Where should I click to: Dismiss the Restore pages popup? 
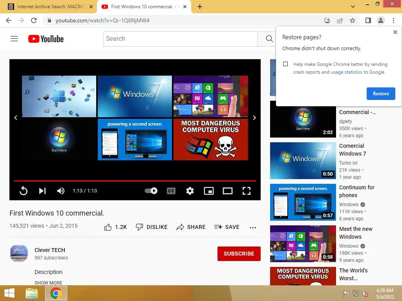(395, 32)
